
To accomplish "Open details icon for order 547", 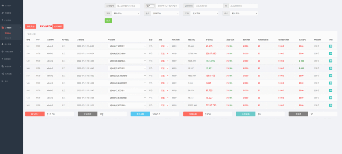I will 330,76.
